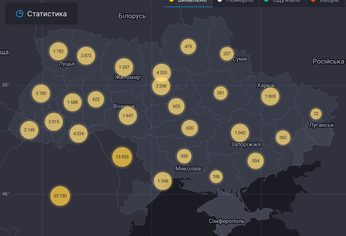This screenshot has width=346, height=236.
Task: Open the Статистика panel via pie chart icon
Action: pos(19,14)
